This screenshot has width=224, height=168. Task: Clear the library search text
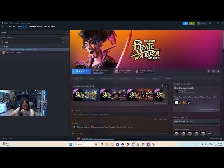tap(63, 42)
